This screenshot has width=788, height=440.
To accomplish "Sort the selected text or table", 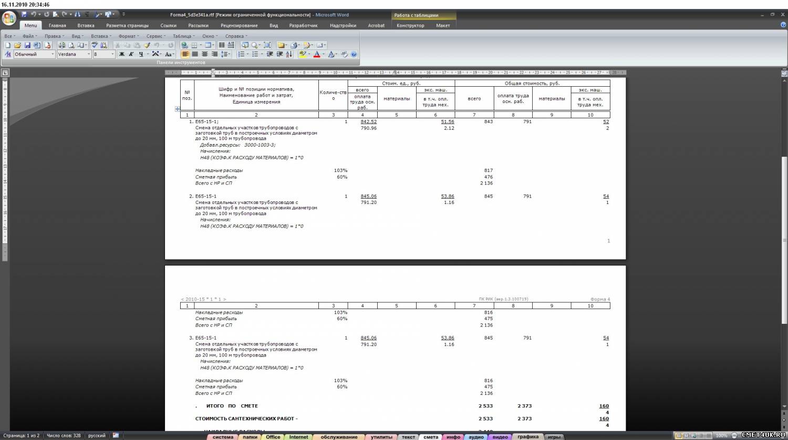I will 289,54.
